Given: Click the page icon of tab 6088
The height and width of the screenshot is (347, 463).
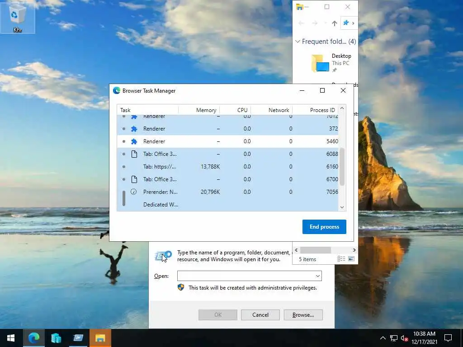Looking at the screenshot, I should (x=134, y=154).
